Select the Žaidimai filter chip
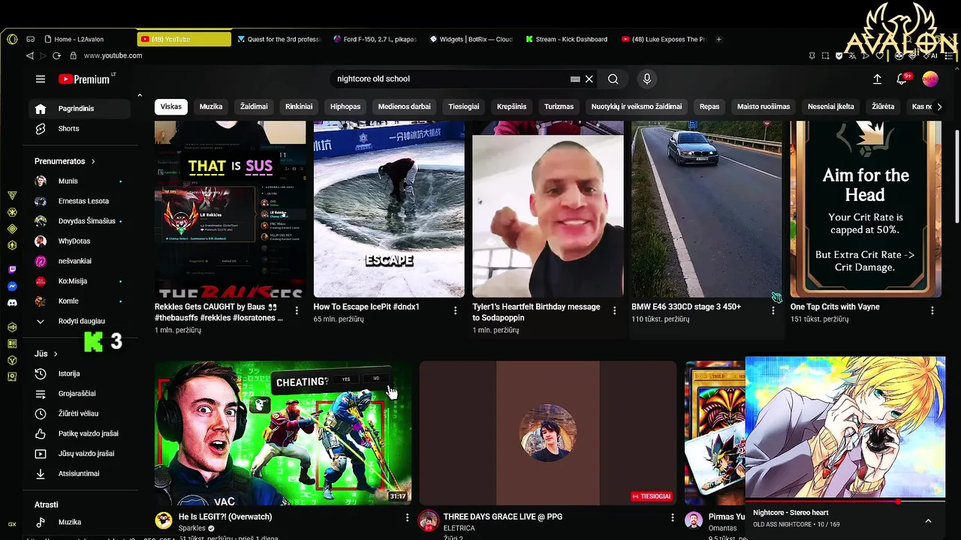Screen dimensions: 961x540 click(x=254, y=106)
